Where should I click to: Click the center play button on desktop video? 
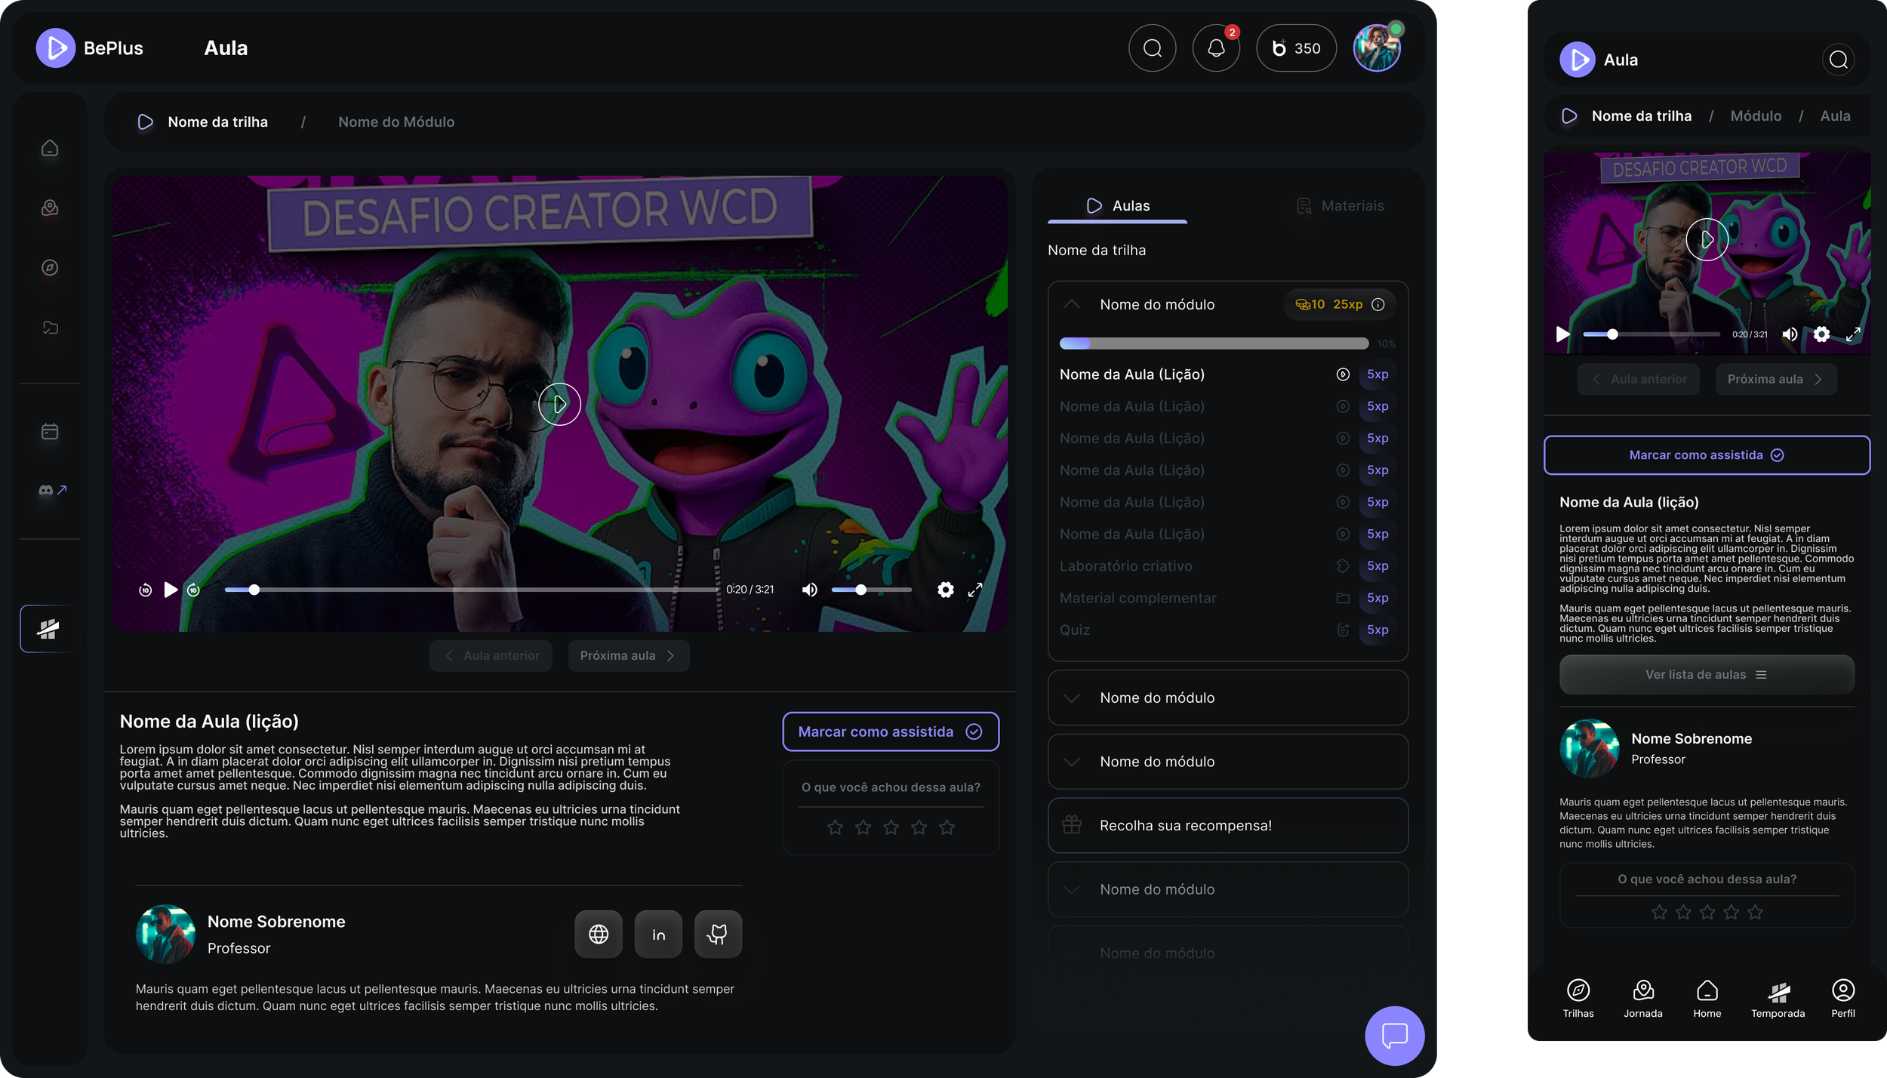[559, 404]
